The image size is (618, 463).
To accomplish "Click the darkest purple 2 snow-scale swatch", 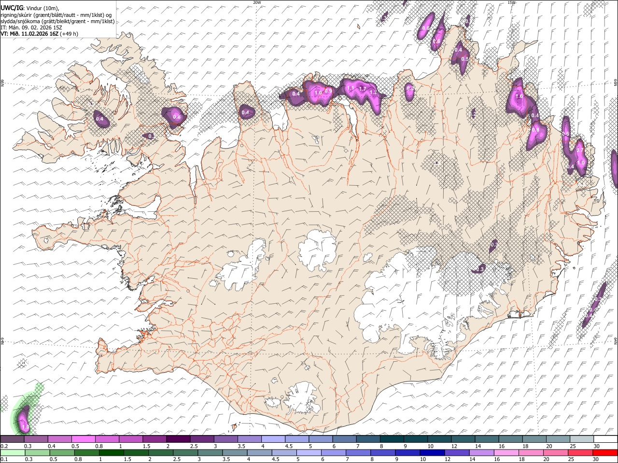I will tap(178, 439).
